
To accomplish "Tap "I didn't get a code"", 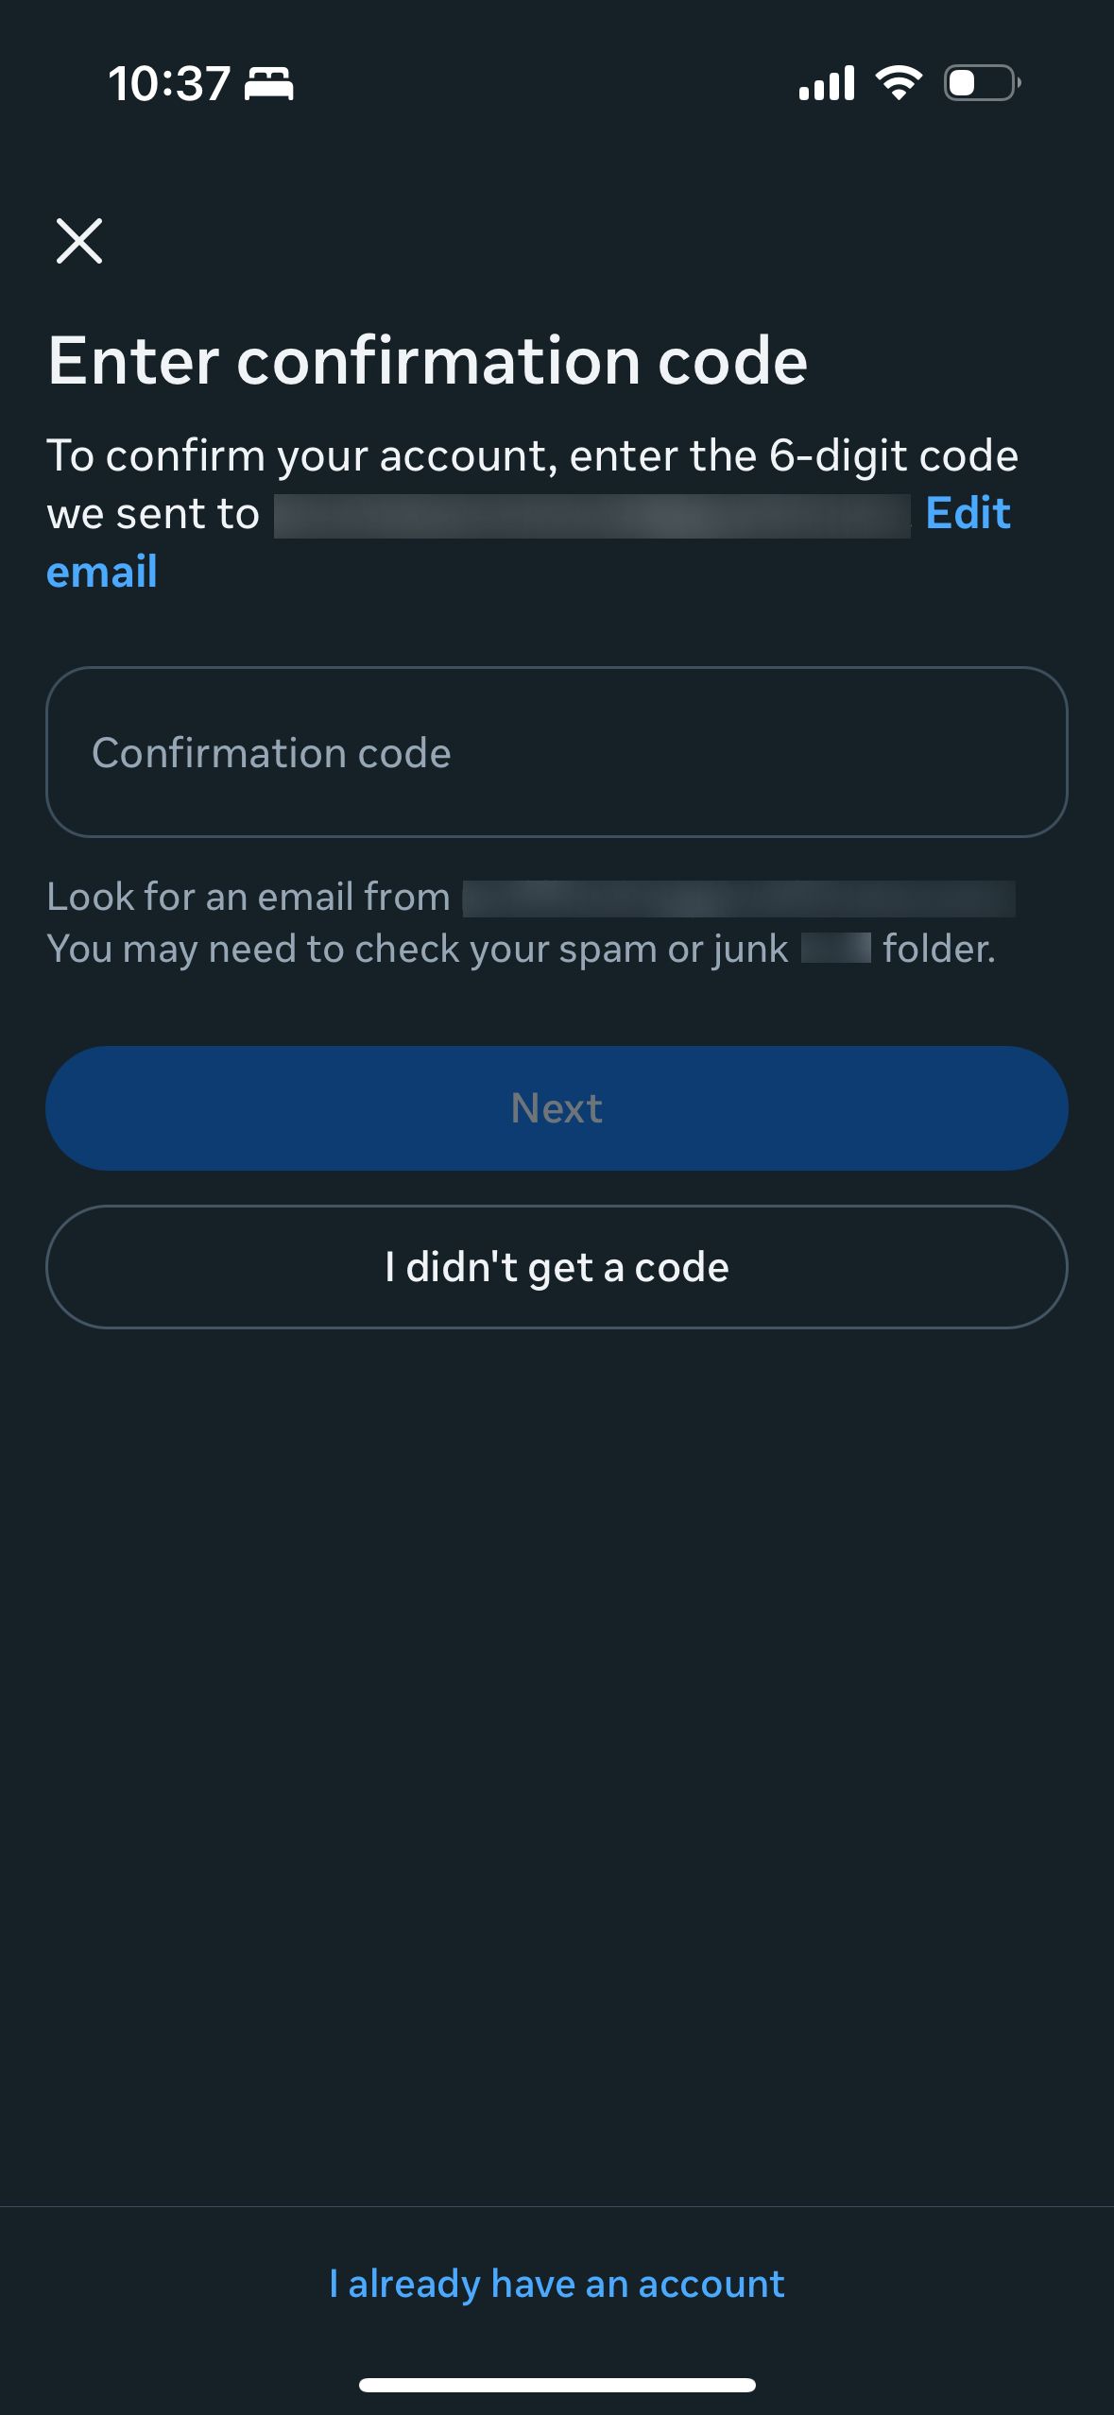I will [557, 1267].
